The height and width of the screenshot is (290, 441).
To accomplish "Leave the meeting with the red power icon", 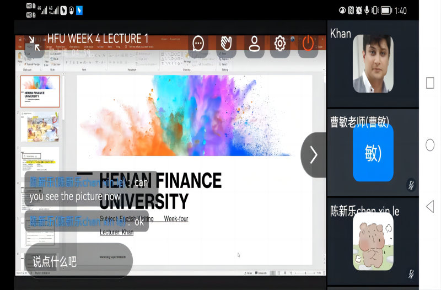I will [x=308, y=44].
